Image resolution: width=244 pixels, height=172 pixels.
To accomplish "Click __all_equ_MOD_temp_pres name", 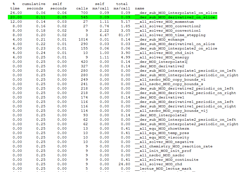I will [x=162, y=133].
